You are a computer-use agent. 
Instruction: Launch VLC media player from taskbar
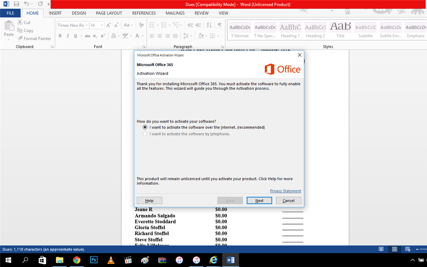(111, 260)
